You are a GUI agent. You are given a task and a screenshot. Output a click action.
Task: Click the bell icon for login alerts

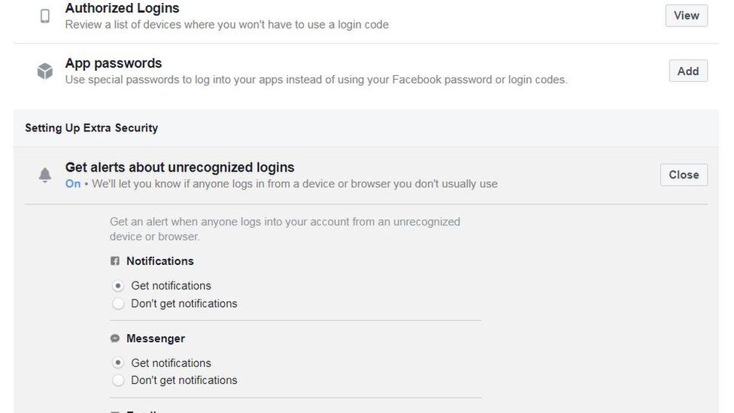[x=45, y=175]
